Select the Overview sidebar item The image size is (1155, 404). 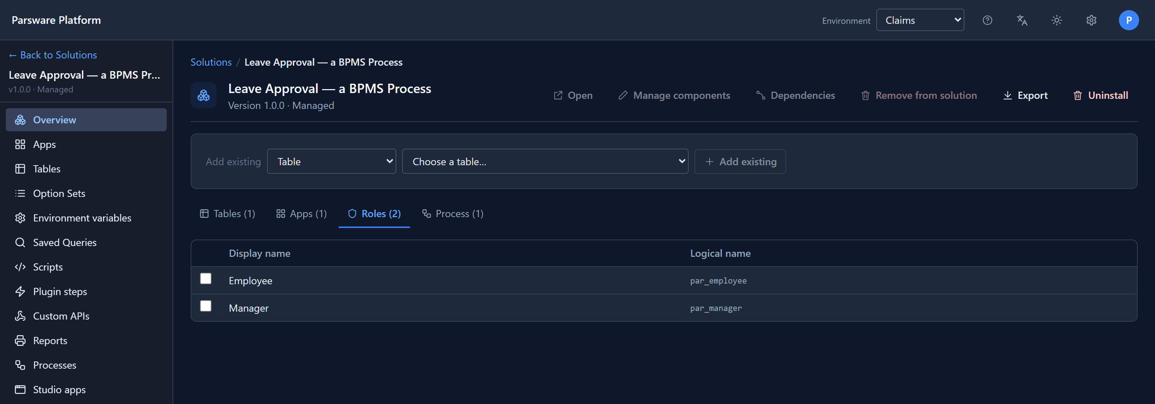(86, 120)
